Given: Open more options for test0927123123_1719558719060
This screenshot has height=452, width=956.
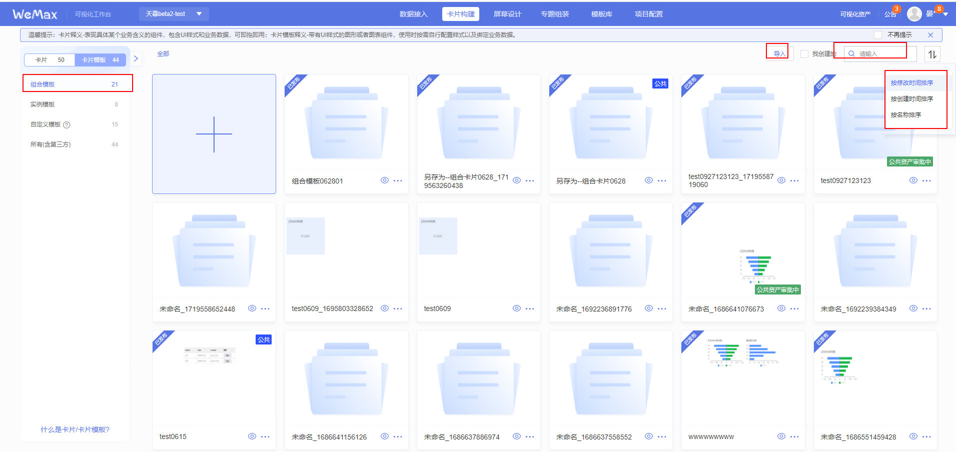Looking at the screenshot, I should tap(794, 181).
